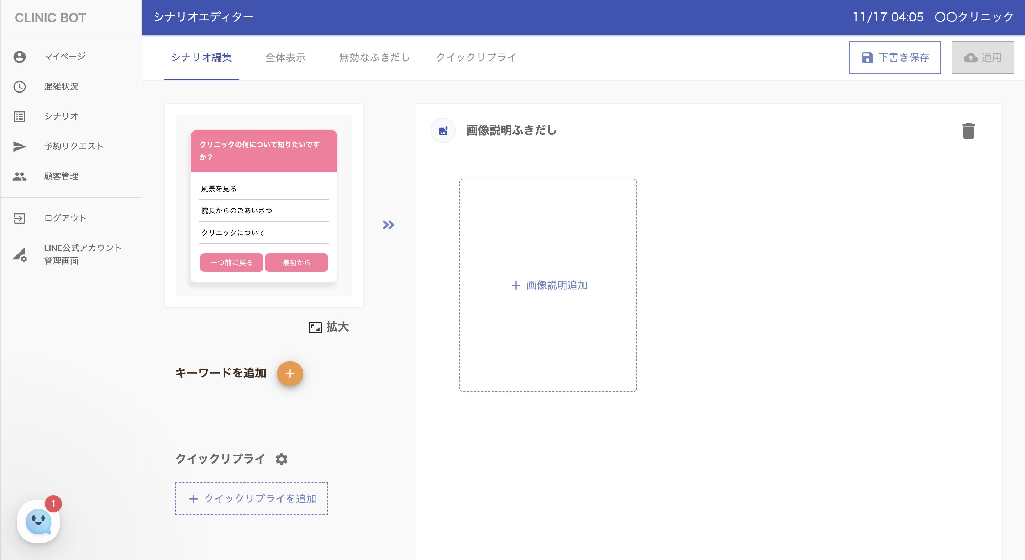Click the orange plus to add a keyword

(x=290, y=374)
